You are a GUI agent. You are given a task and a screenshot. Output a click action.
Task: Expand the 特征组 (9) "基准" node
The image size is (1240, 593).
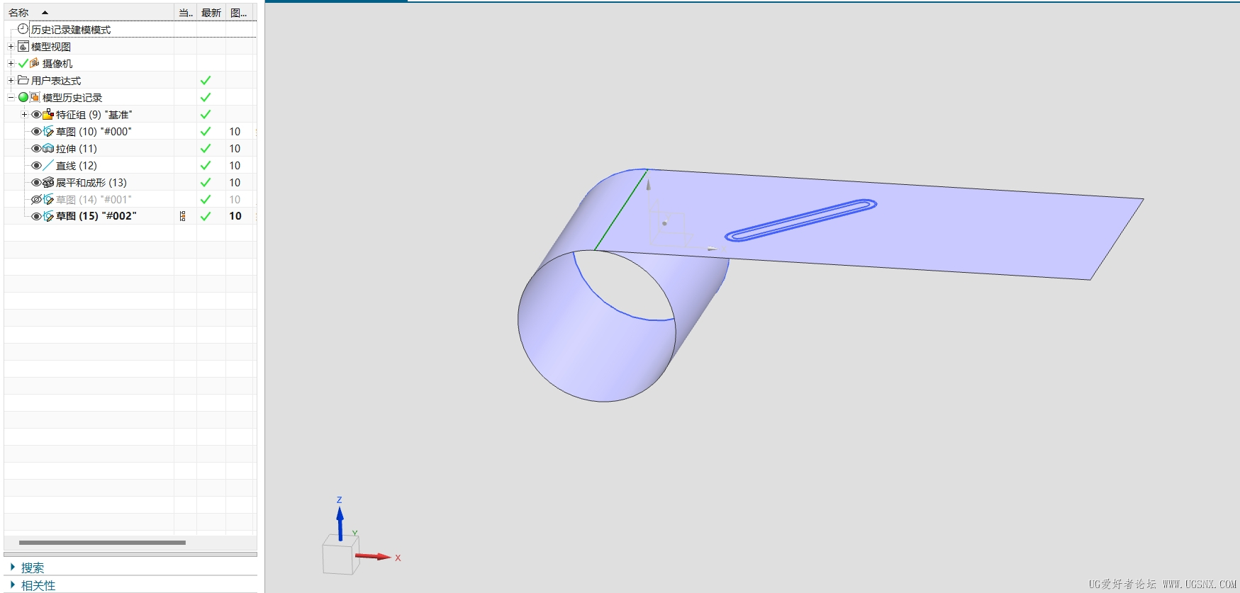pos(24,115)
